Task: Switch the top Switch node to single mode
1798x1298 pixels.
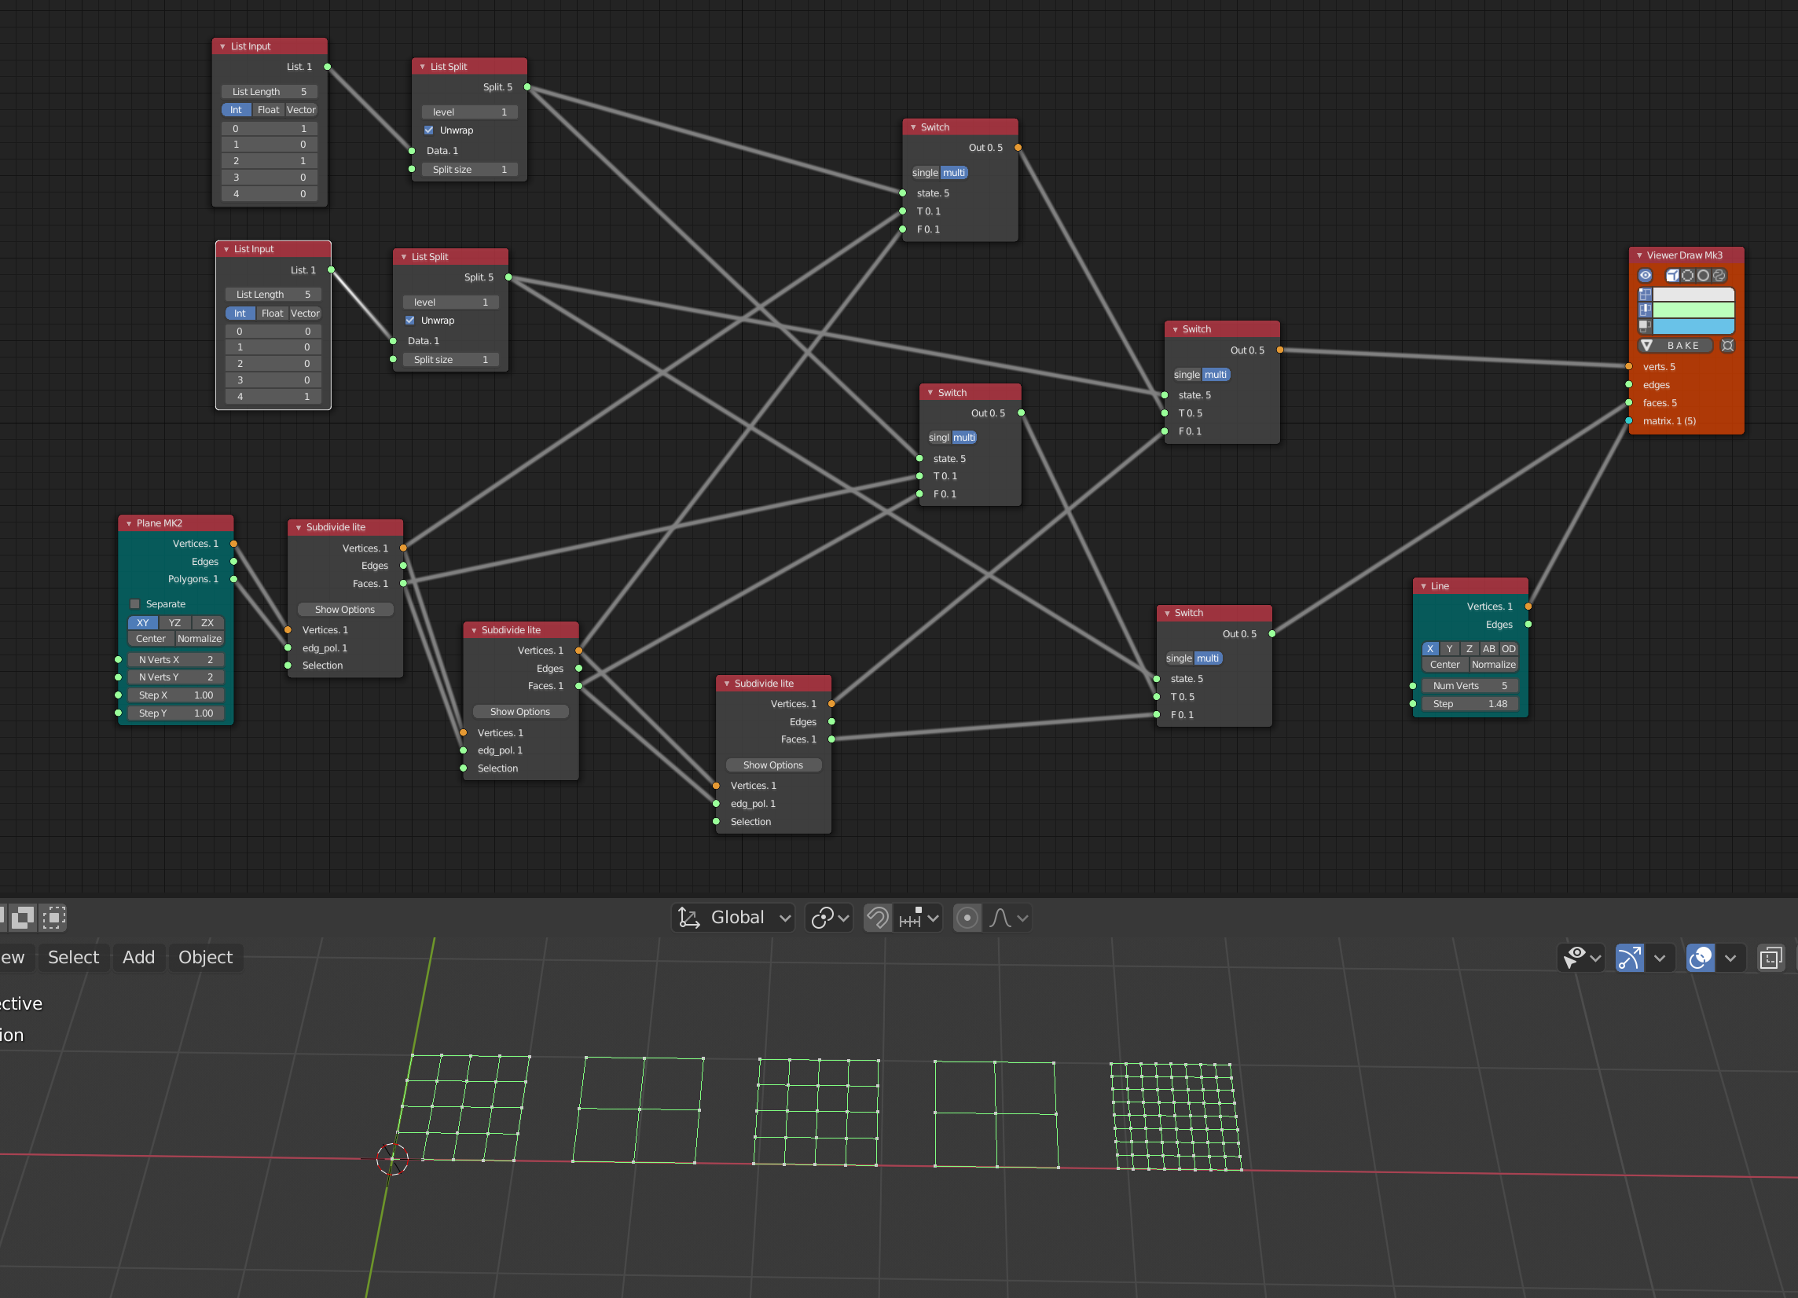Action: click(x=924, y=173)
